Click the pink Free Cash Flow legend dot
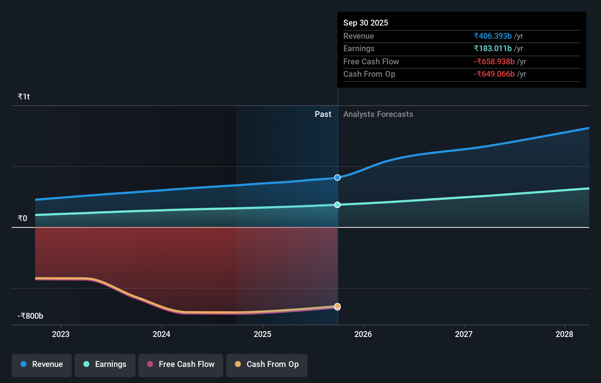The width and height of the screenshot is (601, 383). click(x=150, y=364)
